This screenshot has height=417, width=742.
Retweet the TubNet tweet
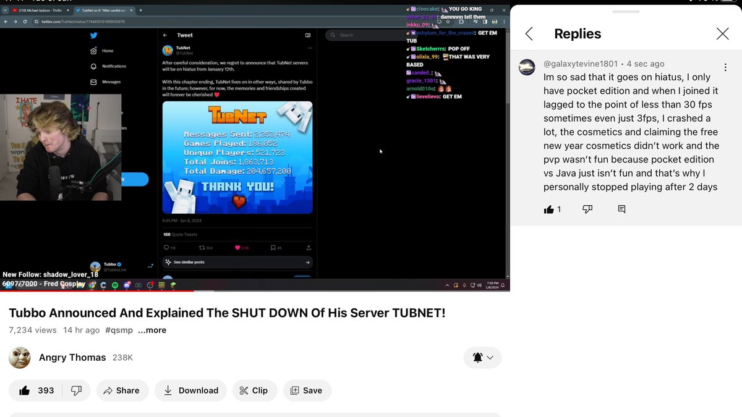pos(202,248)
